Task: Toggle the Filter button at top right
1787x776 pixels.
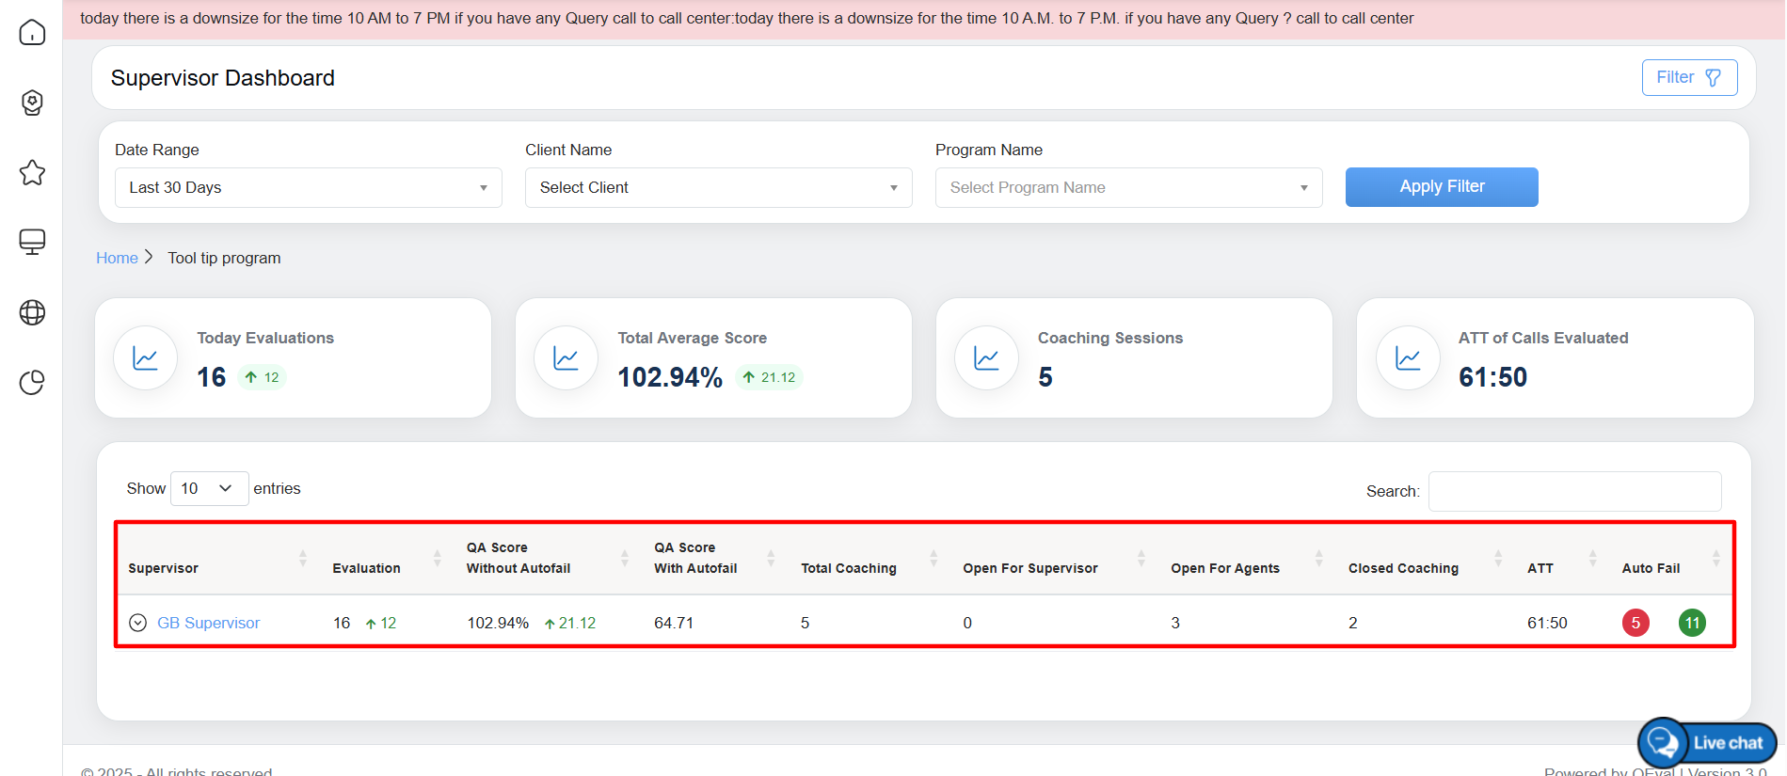Action: 1689,77
